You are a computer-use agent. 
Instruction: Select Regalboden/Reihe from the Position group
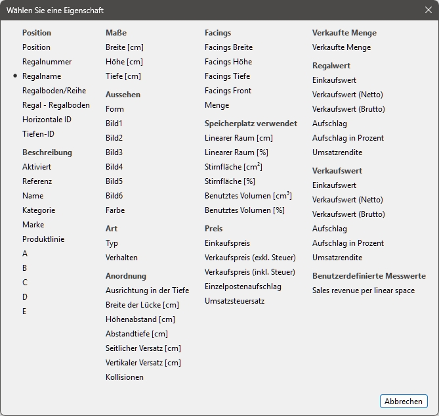[54, 91]
